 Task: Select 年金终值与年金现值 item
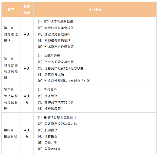(x=56, y=28)
